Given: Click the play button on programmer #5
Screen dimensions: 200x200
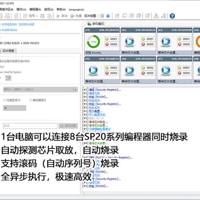Looking at the screenshot, I should tap(93, 70).
